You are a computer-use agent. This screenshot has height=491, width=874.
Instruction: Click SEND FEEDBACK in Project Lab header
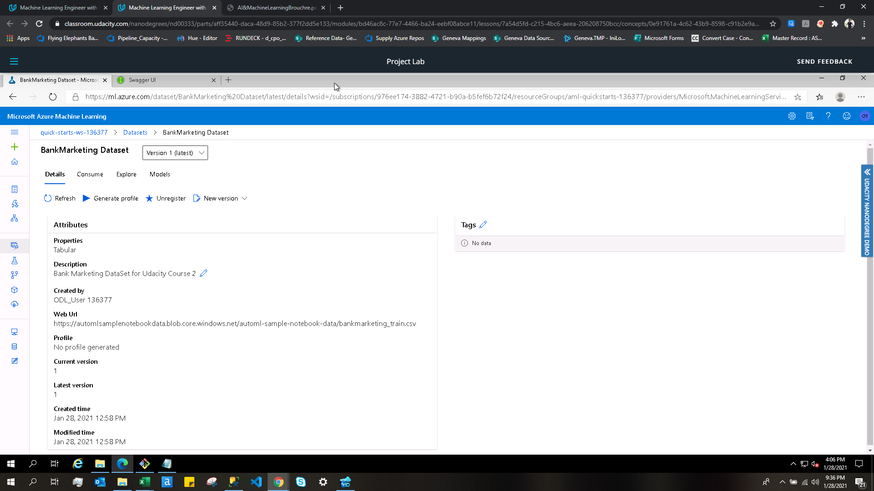(824, 61)
